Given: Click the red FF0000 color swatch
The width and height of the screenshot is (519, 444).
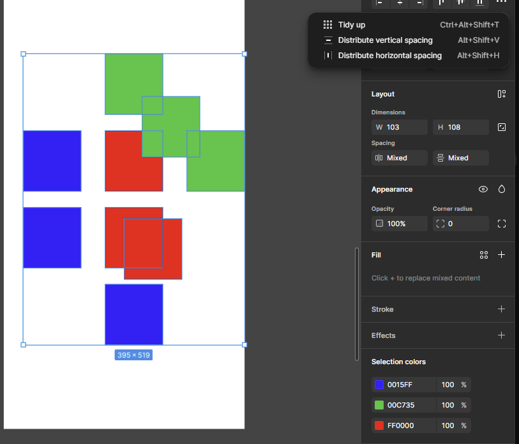Looking at the screenshot, I should 379,425.
